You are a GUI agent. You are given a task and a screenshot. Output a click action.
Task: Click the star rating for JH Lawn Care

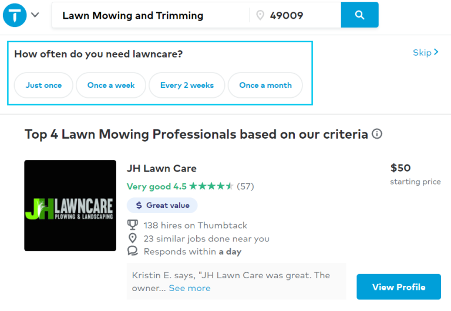(211, 186)
